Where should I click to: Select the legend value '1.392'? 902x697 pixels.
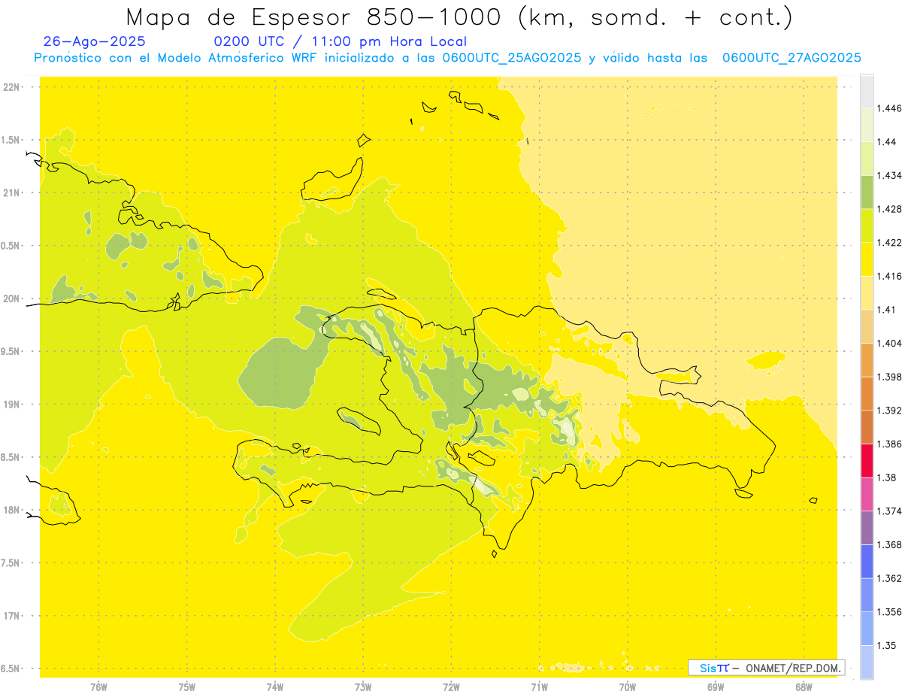pyautogui.click(x=891, y=411)
